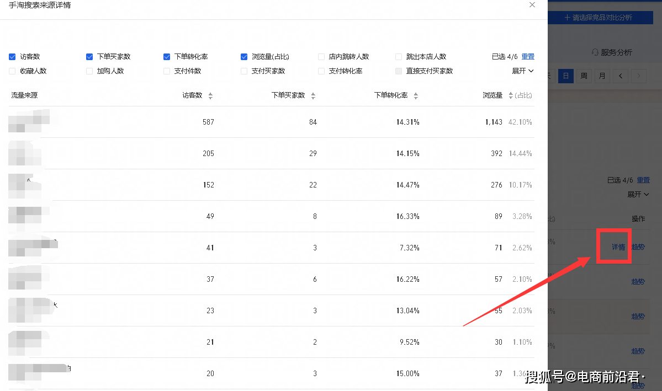Uncheck the 访客数 checkbox
Image resolution: width=662 pixels, height=391 pixels.
(12, 56)
